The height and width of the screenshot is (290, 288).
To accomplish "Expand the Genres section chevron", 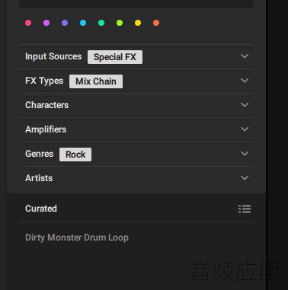I will 245,154.
